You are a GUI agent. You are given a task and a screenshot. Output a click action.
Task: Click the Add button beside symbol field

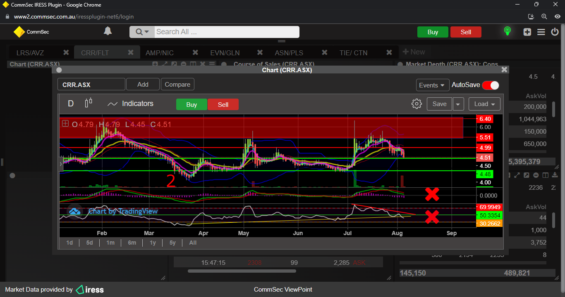click(143, 84)
